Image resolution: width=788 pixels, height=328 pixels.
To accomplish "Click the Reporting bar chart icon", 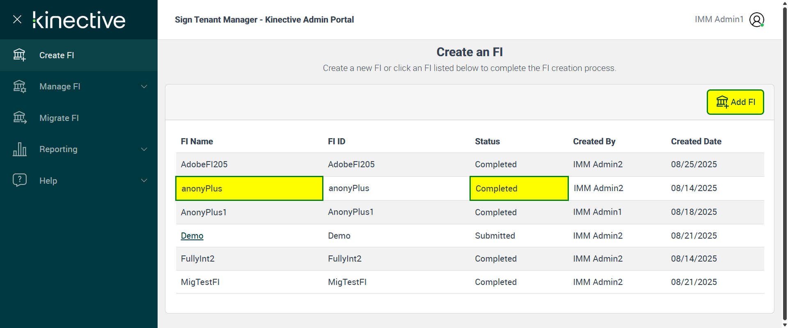I will click(19, 149).
